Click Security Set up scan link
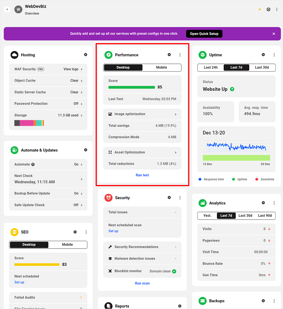The image size is (283, 309). click(x=113, y=231)
